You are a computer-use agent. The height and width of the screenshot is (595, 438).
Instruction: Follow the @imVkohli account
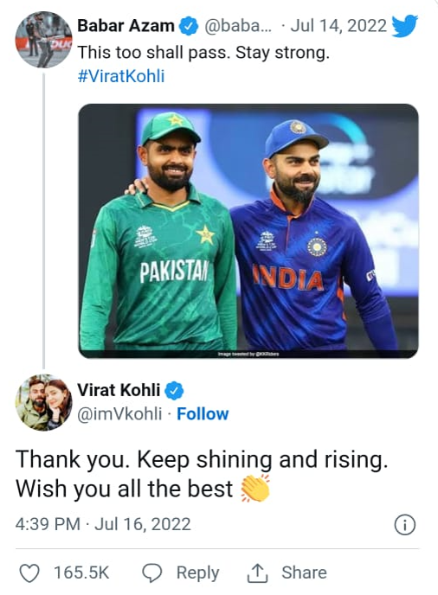point(203,413)
